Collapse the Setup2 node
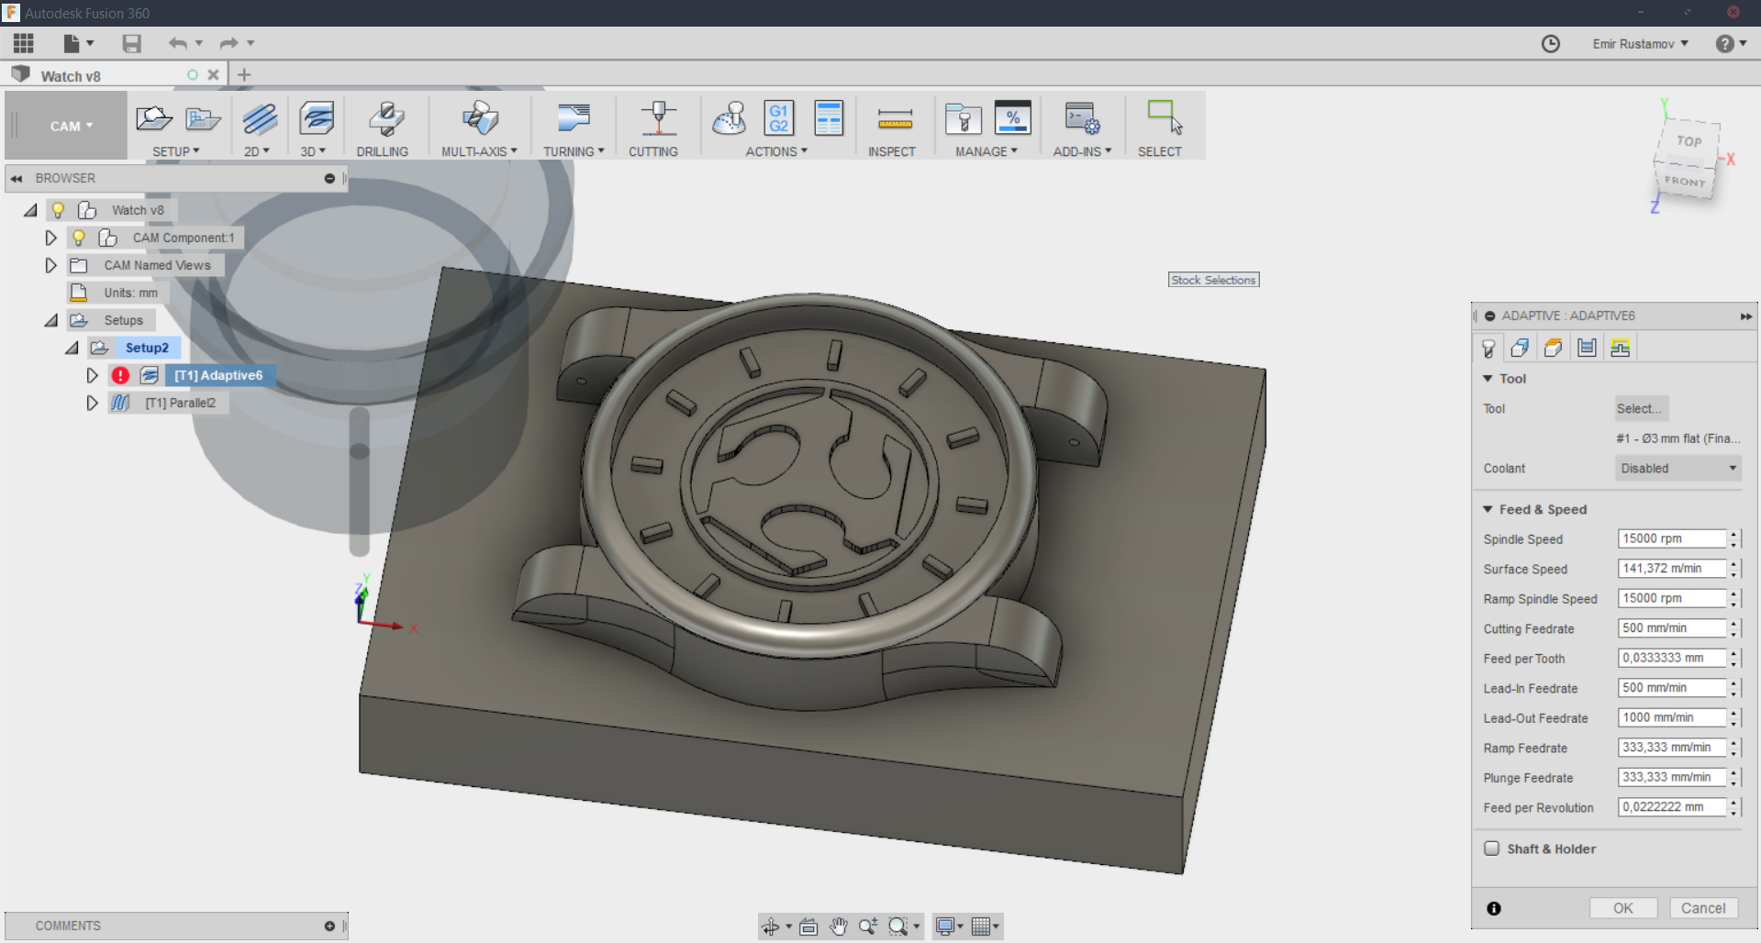 72,348
